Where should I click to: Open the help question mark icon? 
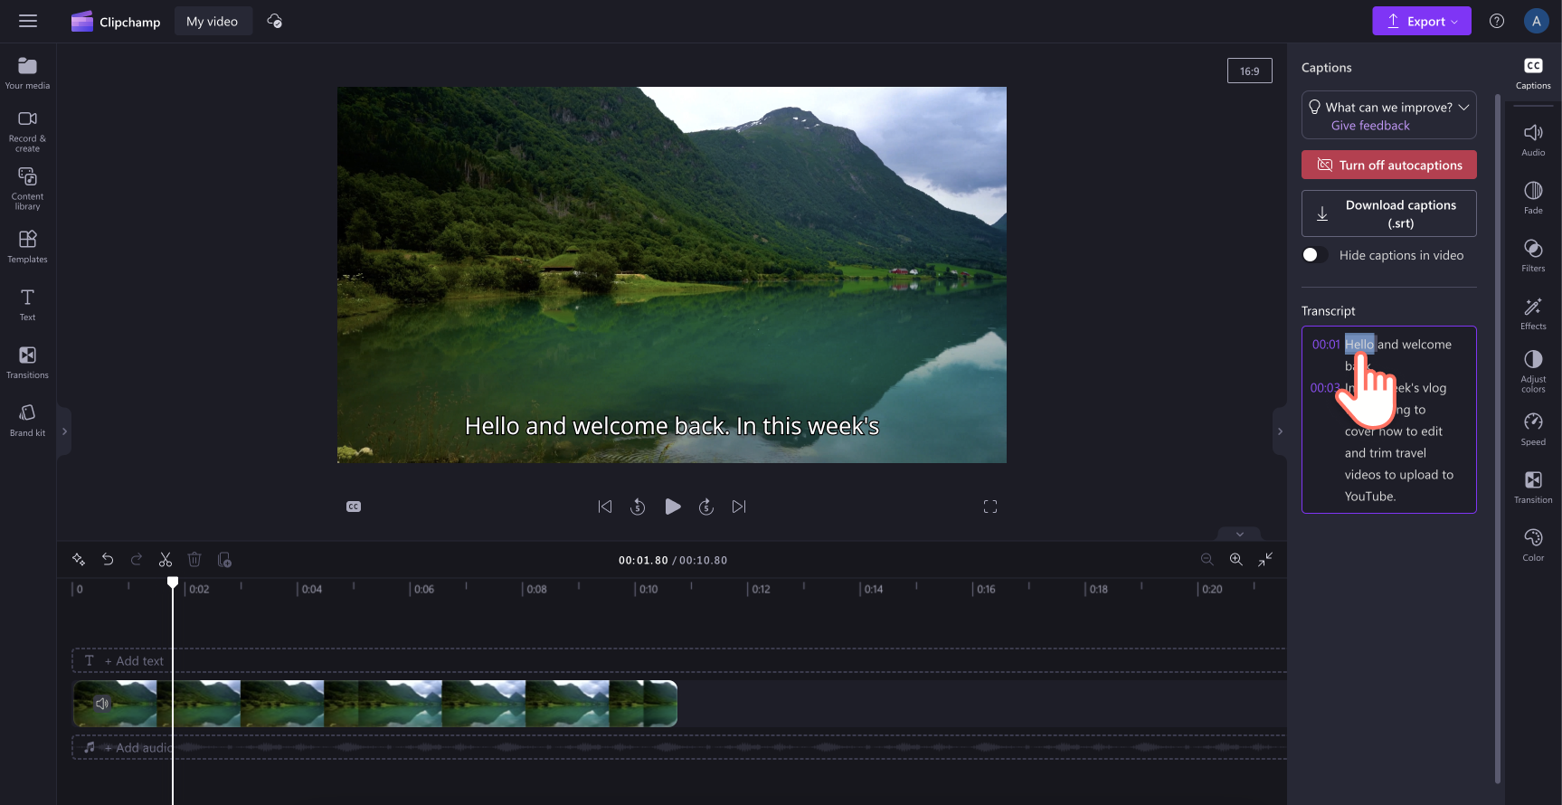[x=1497, y=21]
